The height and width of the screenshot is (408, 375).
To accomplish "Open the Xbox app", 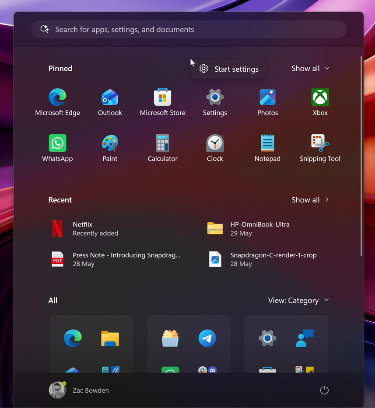I will coord(320,102).
